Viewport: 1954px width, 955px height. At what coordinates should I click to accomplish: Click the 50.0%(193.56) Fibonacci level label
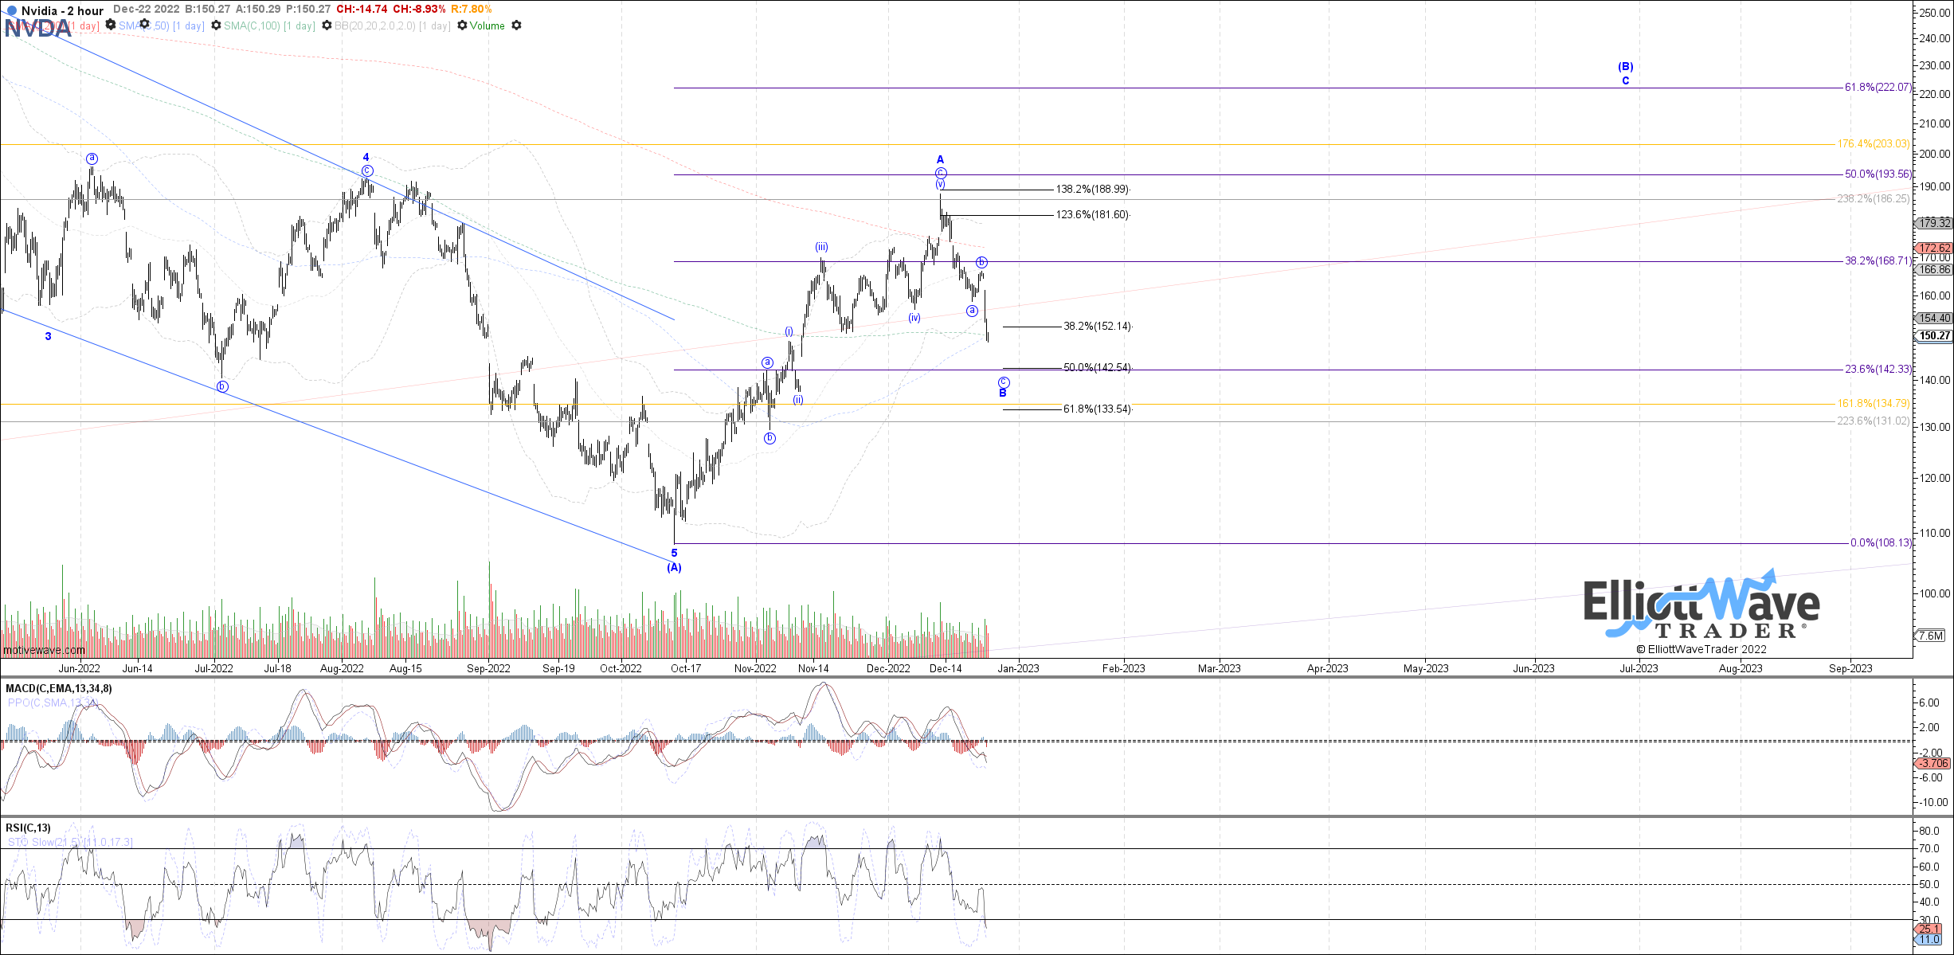[x=1878, y=174]
